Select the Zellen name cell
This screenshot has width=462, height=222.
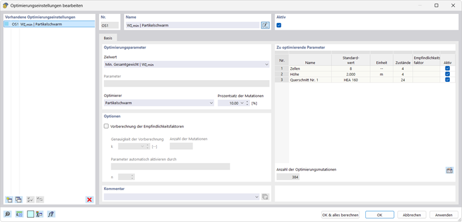[310, 69]
